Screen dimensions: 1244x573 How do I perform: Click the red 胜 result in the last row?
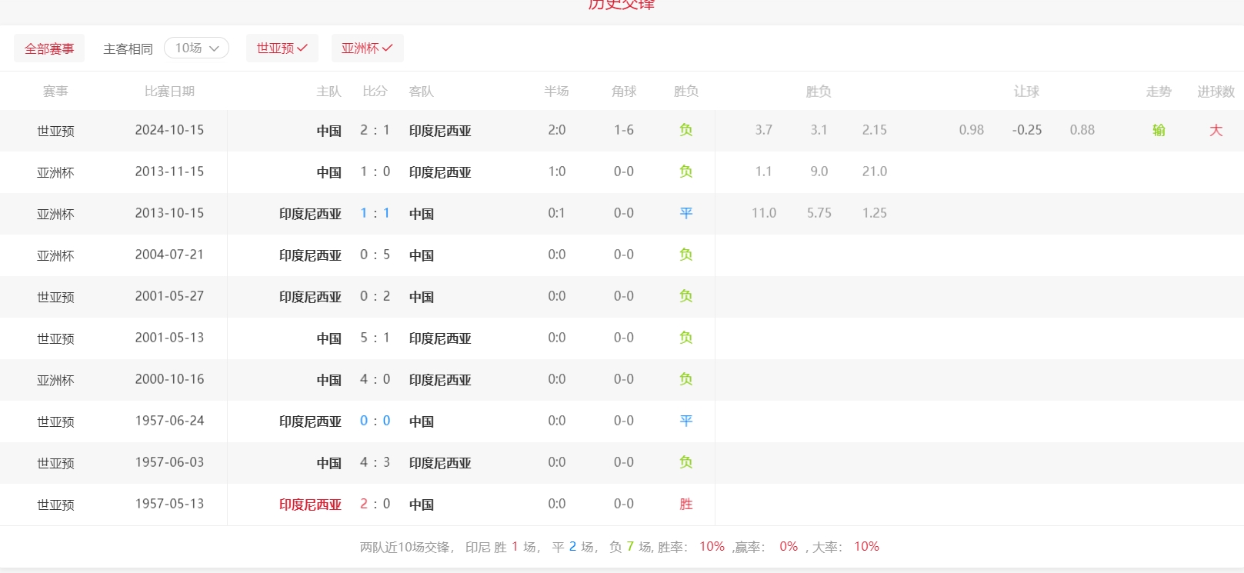pos(685,505)
